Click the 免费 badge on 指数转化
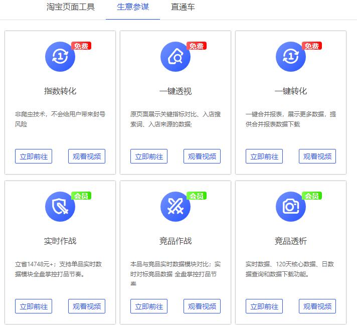 [81, 46]
